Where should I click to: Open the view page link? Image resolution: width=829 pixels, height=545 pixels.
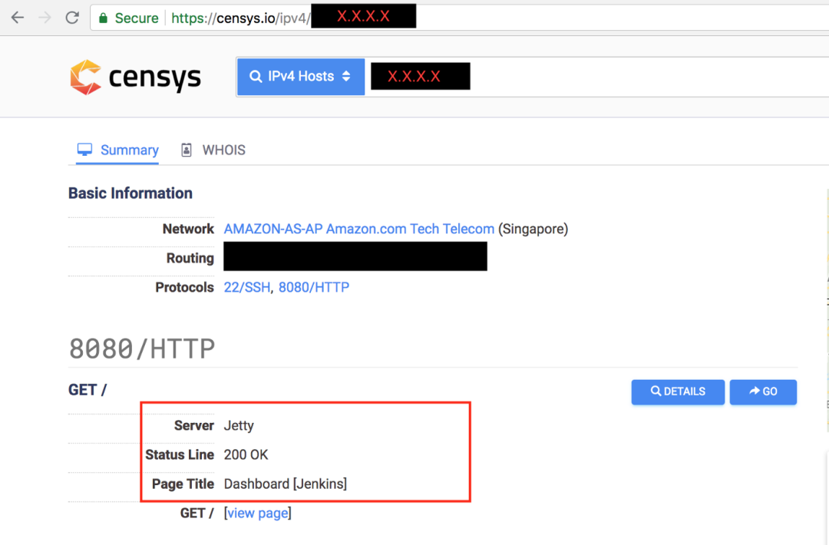(x=257, y=514)
